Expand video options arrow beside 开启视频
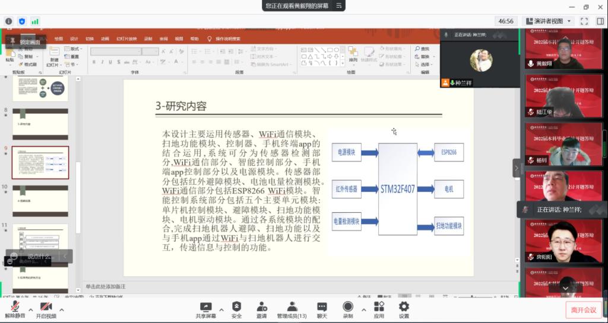Screen dimensions: 608x323 pyautogui.click(x=61, y=309)
